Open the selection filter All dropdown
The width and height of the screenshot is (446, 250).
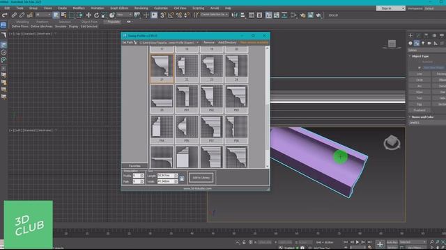43,15
